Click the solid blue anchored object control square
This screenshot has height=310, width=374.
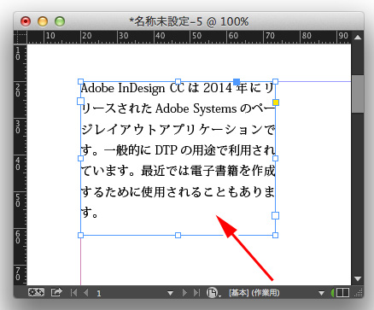[237, 82]
